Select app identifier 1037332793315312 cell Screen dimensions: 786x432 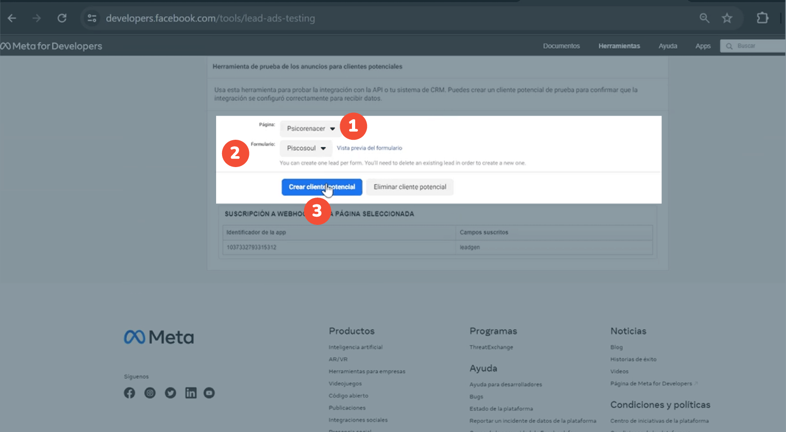(339, 247)
